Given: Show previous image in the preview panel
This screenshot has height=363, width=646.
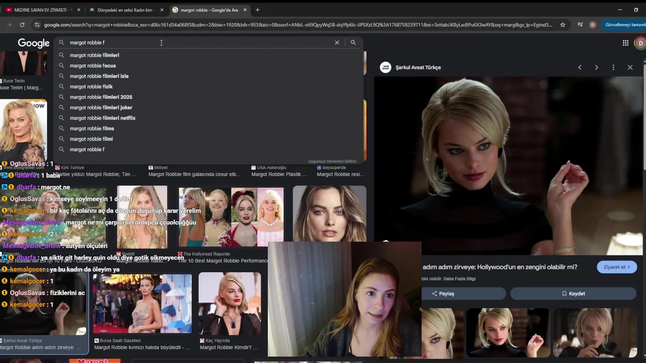Looking at the screenshot, I should coord(580,68).
